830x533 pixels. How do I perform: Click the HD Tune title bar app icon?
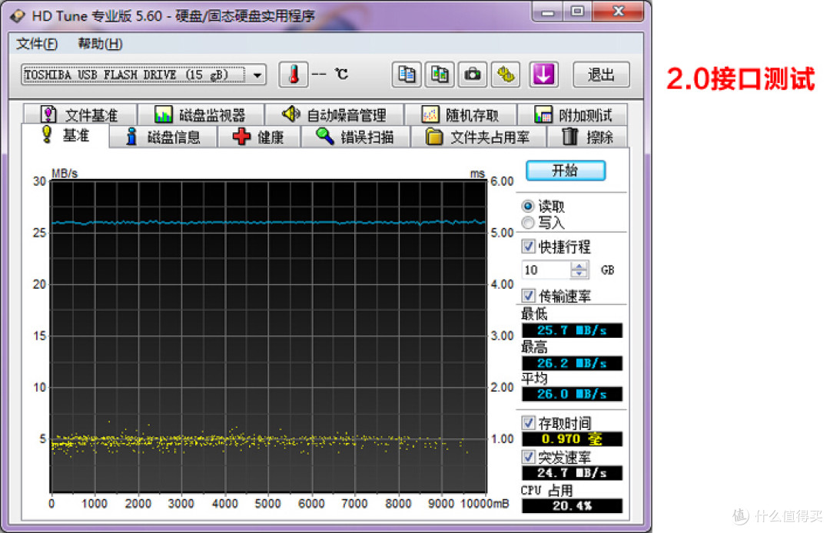pyautogui.click(x=18, y=15)
